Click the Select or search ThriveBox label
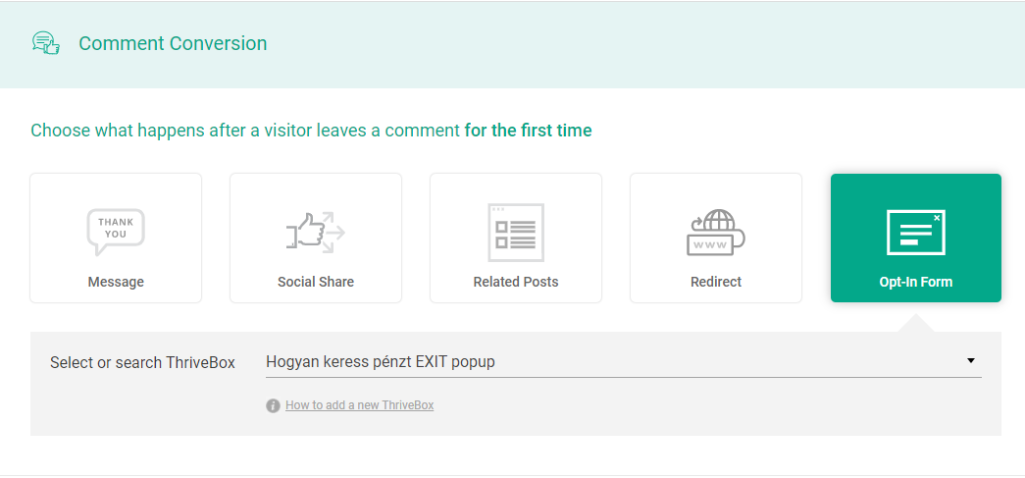The image size is (1025, 478). (x=142, y=362)
